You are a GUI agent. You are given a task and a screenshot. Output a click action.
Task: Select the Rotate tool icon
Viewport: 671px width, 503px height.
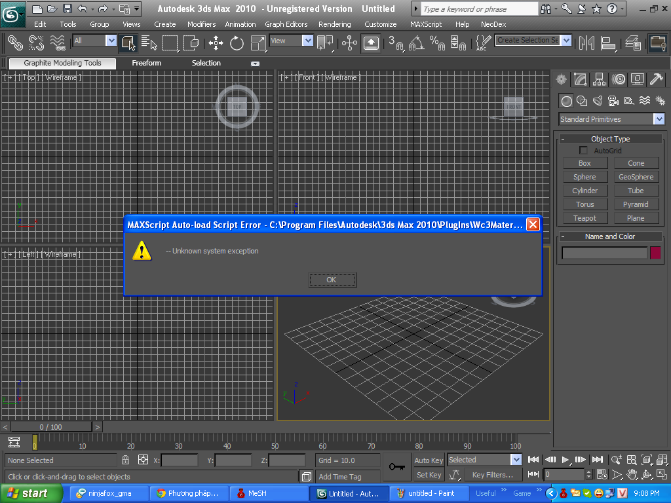[237, 43]
